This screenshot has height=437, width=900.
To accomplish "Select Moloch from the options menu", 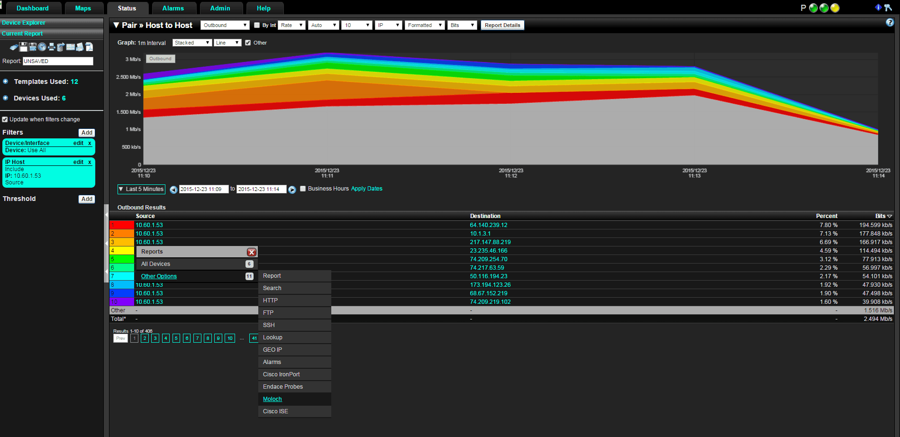I will coord(273,399).
